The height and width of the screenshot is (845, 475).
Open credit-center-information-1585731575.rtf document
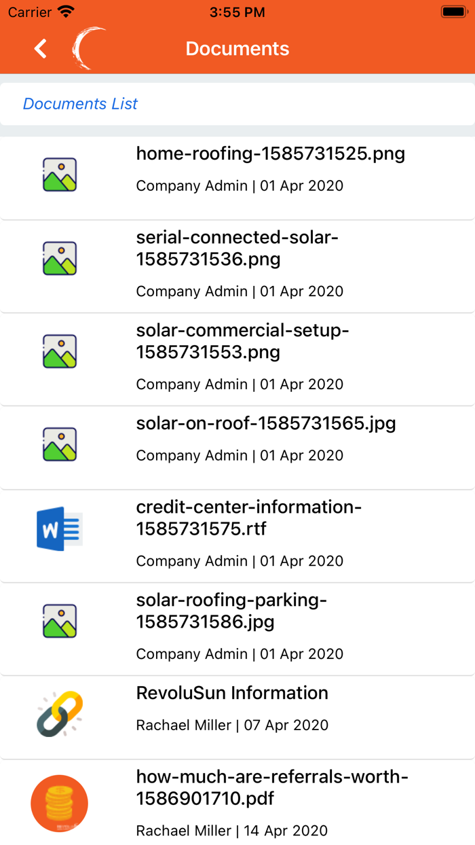tap(248, 518)
